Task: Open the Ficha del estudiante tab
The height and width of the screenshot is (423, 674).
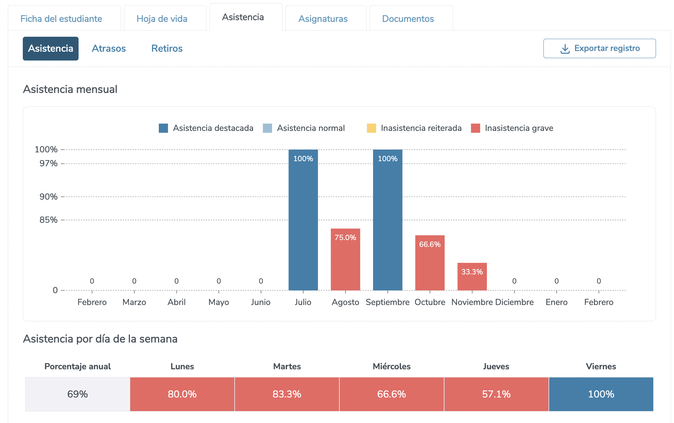Action: coord(61,19)
